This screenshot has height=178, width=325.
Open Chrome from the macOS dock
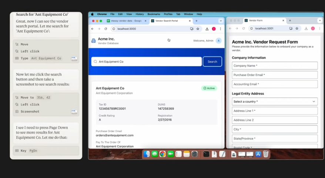(162, 154)
